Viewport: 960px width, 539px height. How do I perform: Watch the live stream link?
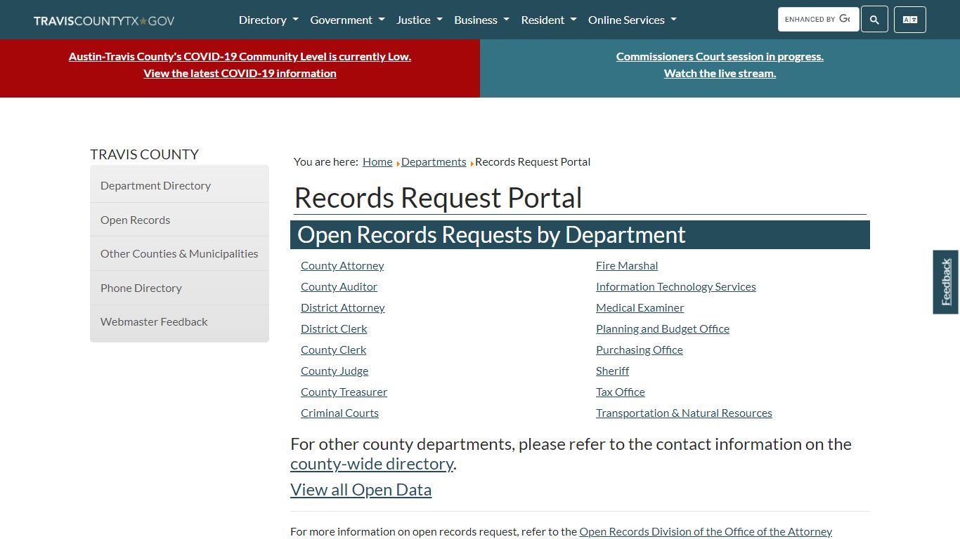(x=720, y=73)
